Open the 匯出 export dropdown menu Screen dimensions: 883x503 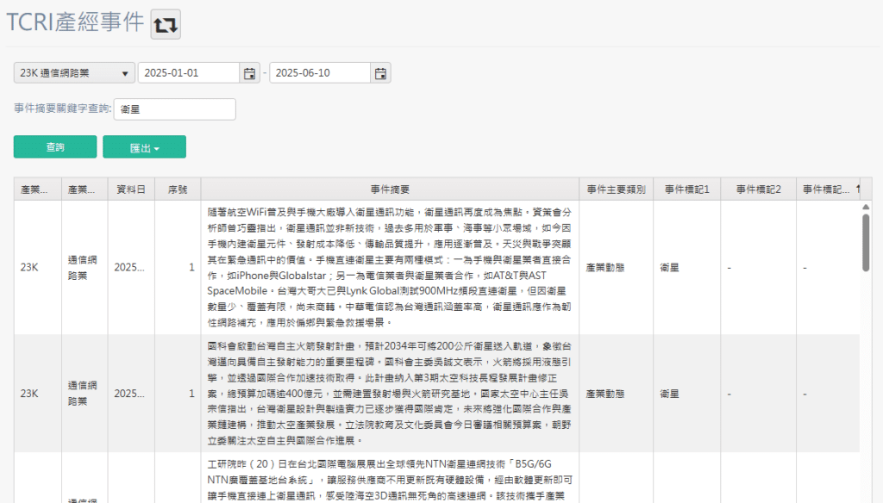144,147
